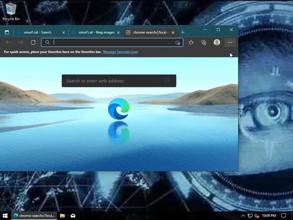Open the Action Center notifications icon
This screenshot has width=293, height=220.
click(x=284, y=216)
